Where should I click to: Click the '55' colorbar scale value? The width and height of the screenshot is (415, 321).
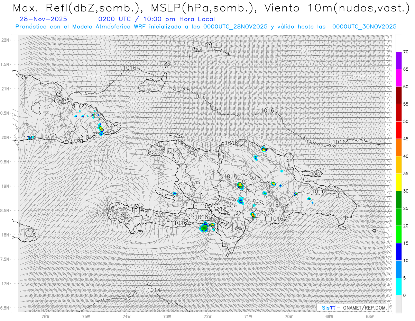click(406, 104)
